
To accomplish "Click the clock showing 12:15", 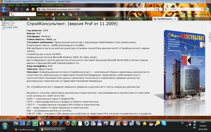I will [203, 122].
